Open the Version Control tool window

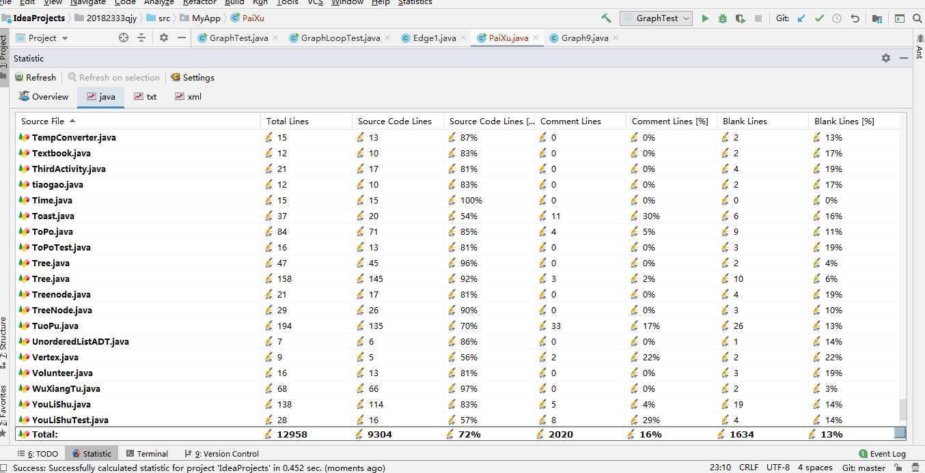click(x=221, y=453)
